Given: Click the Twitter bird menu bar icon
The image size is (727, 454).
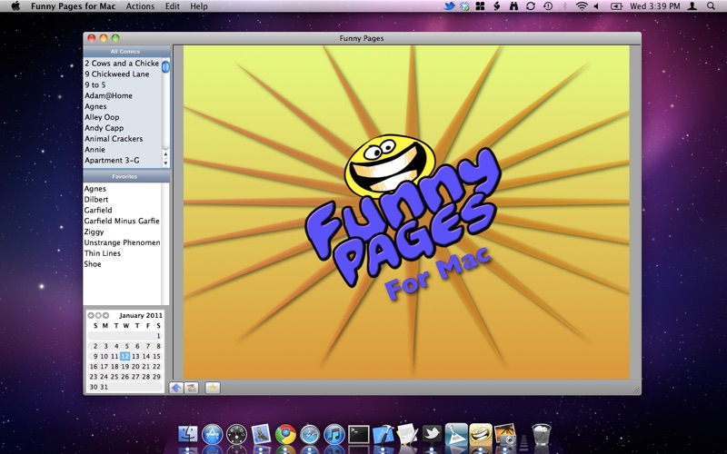Looking at the screenshot, I should pos(449,6).
